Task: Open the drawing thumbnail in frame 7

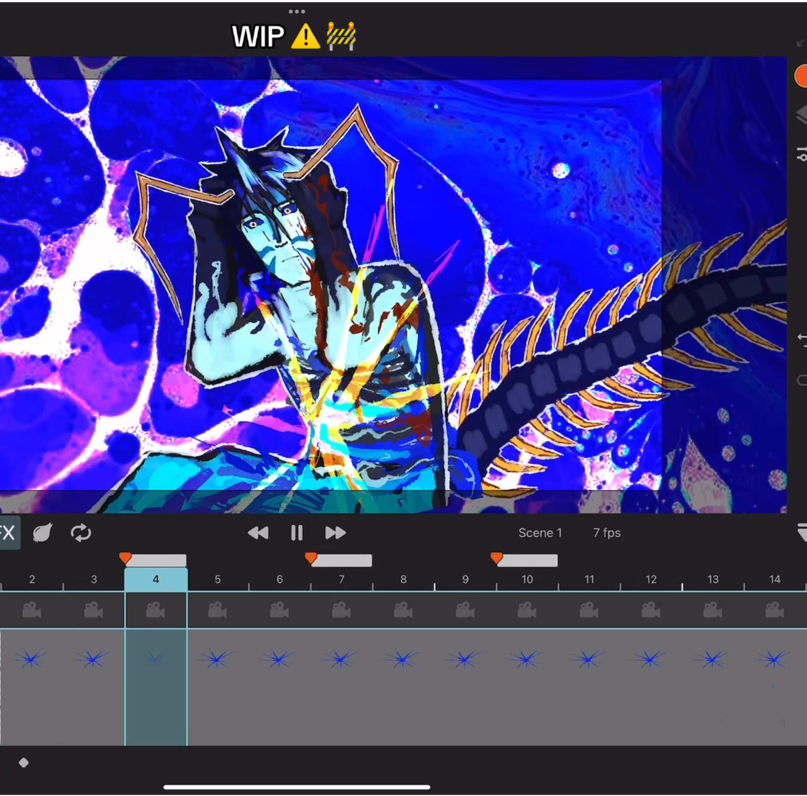Action: tap(340, 658)
